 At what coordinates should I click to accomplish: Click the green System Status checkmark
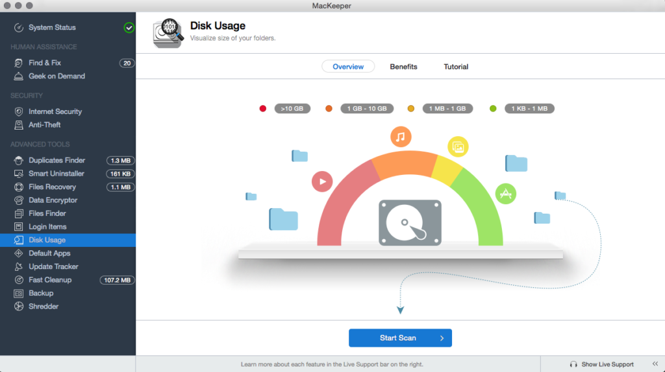pyautogui.click(x=129, y=27)
